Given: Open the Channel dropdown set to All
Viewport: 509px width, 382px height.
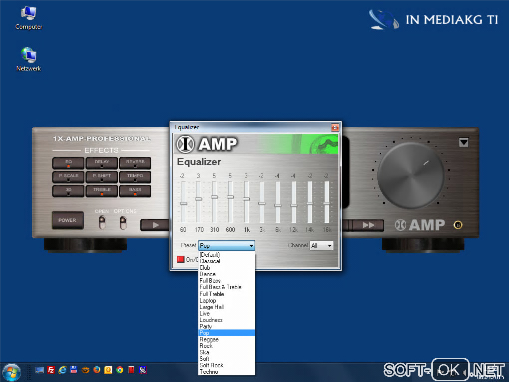Looking at the screenshot, I should click(x=322, y=246).
